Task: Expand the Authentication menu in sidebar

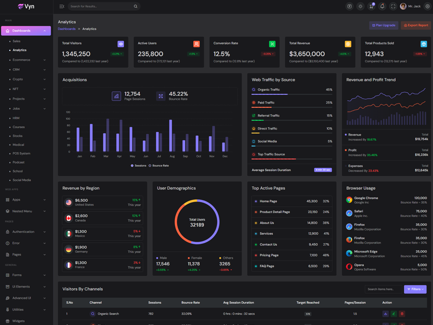Action: (27, 232)
